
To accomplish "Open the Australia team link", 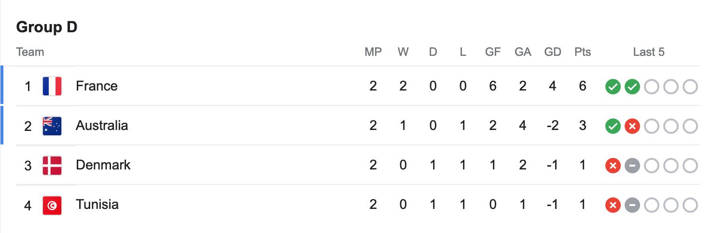I will 102,126.
